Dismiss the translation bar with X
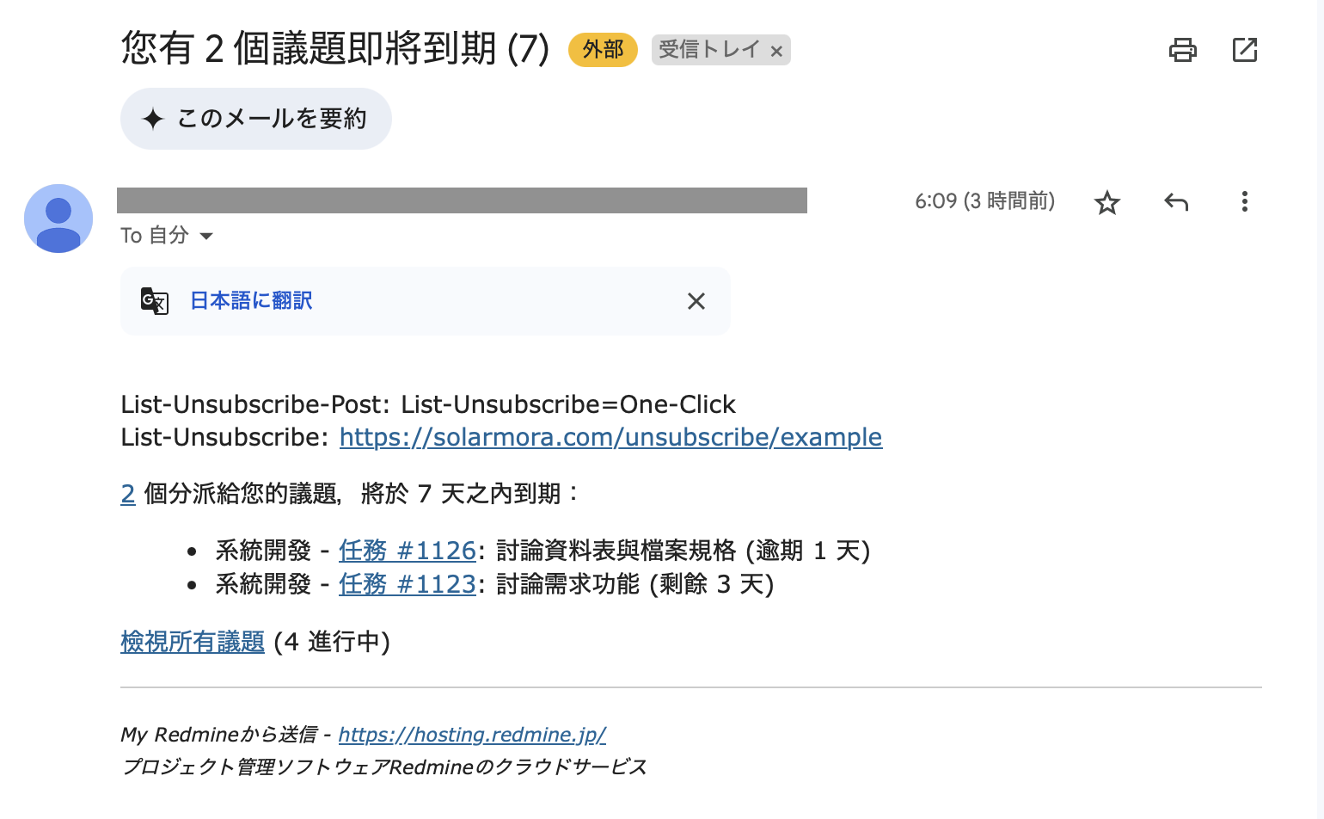Image resolution: width=1324 pixels, height=819 pixels. [696, 301]
